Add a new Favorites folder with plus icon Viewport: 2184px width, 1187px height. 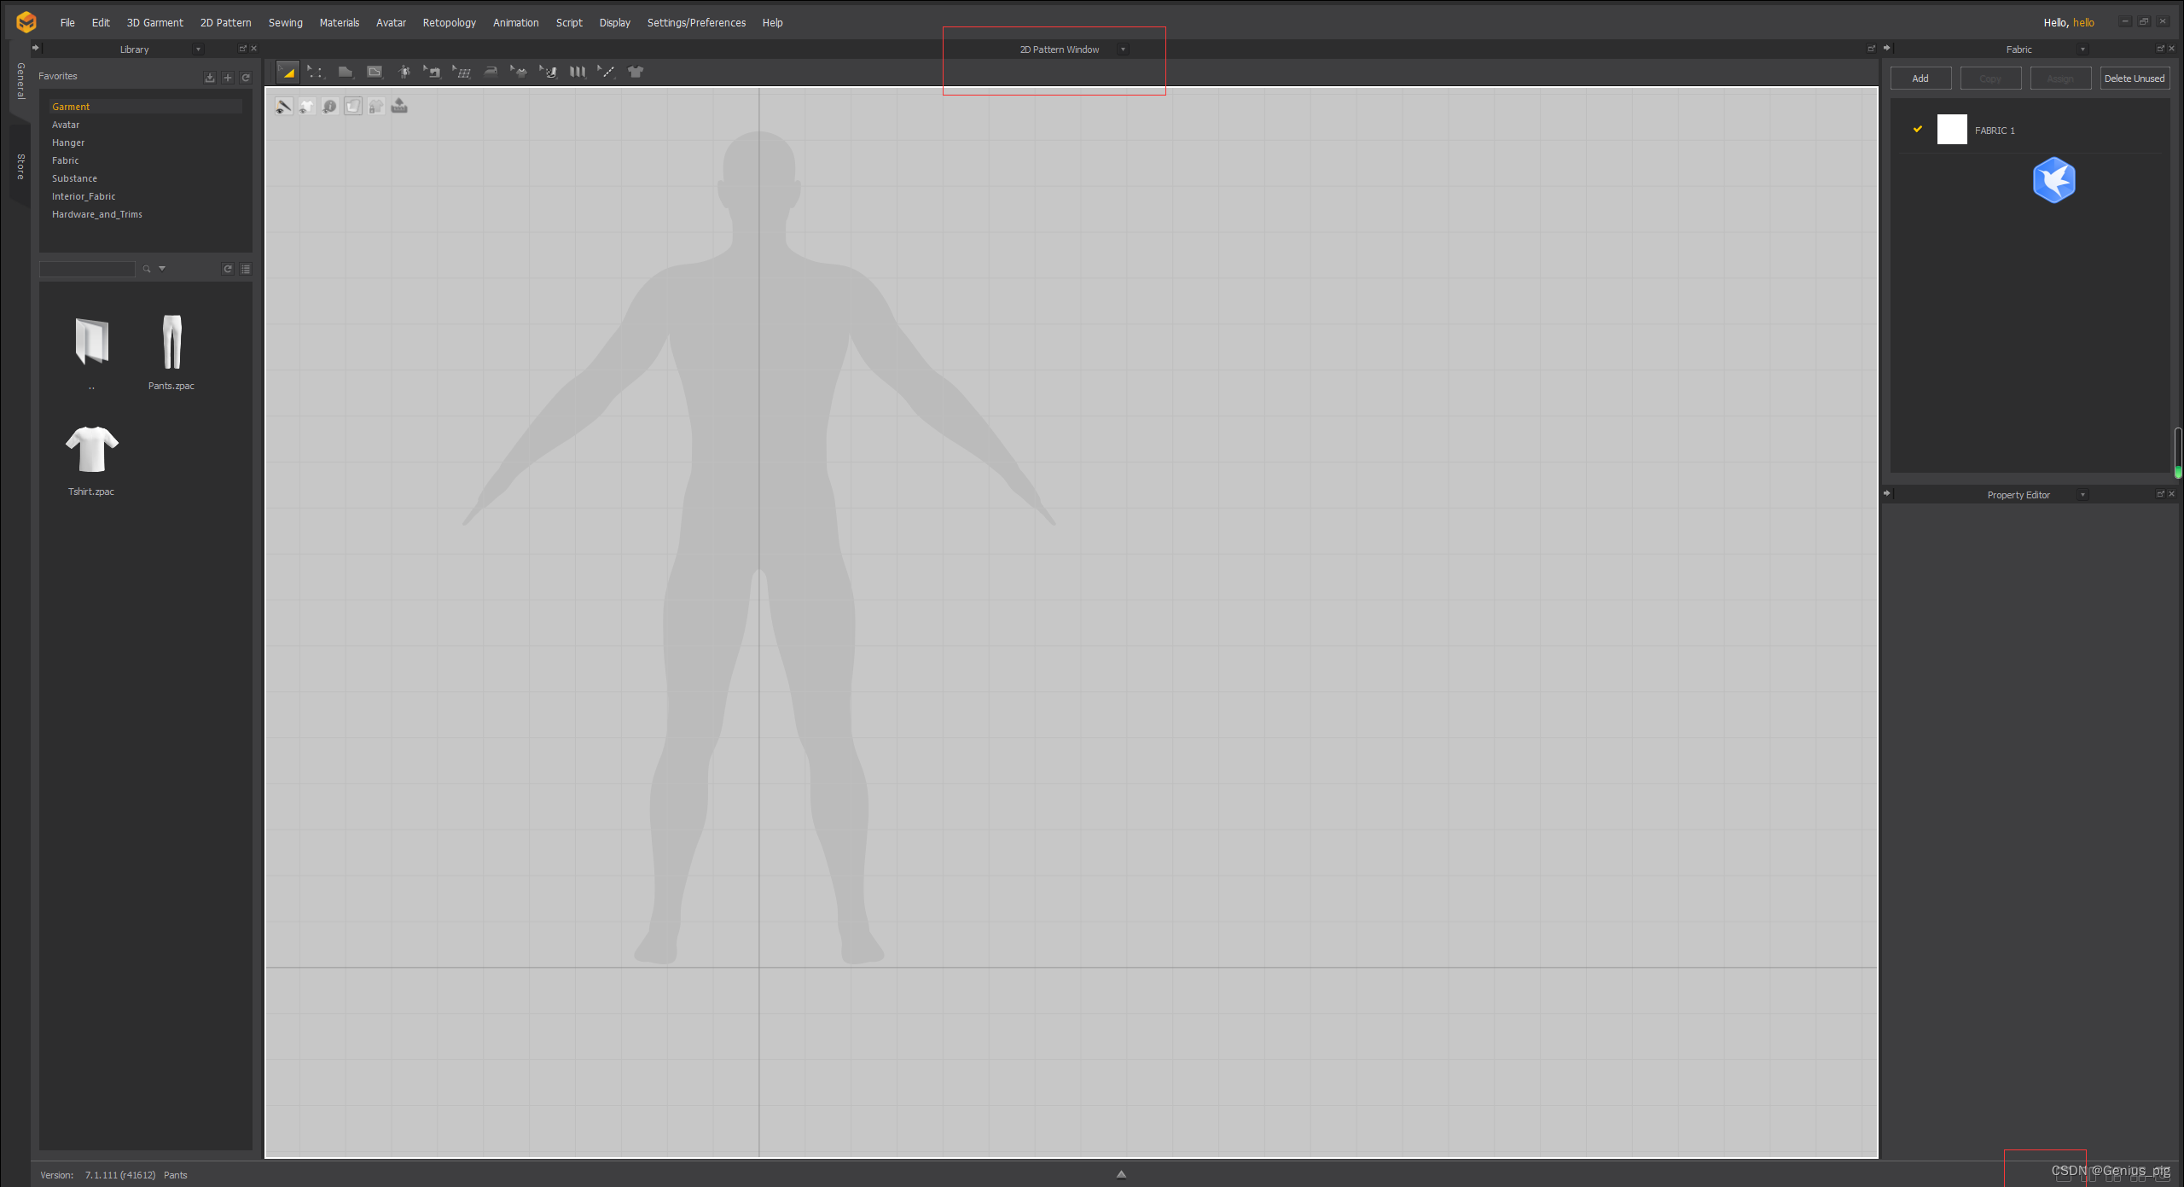point(228,78)
